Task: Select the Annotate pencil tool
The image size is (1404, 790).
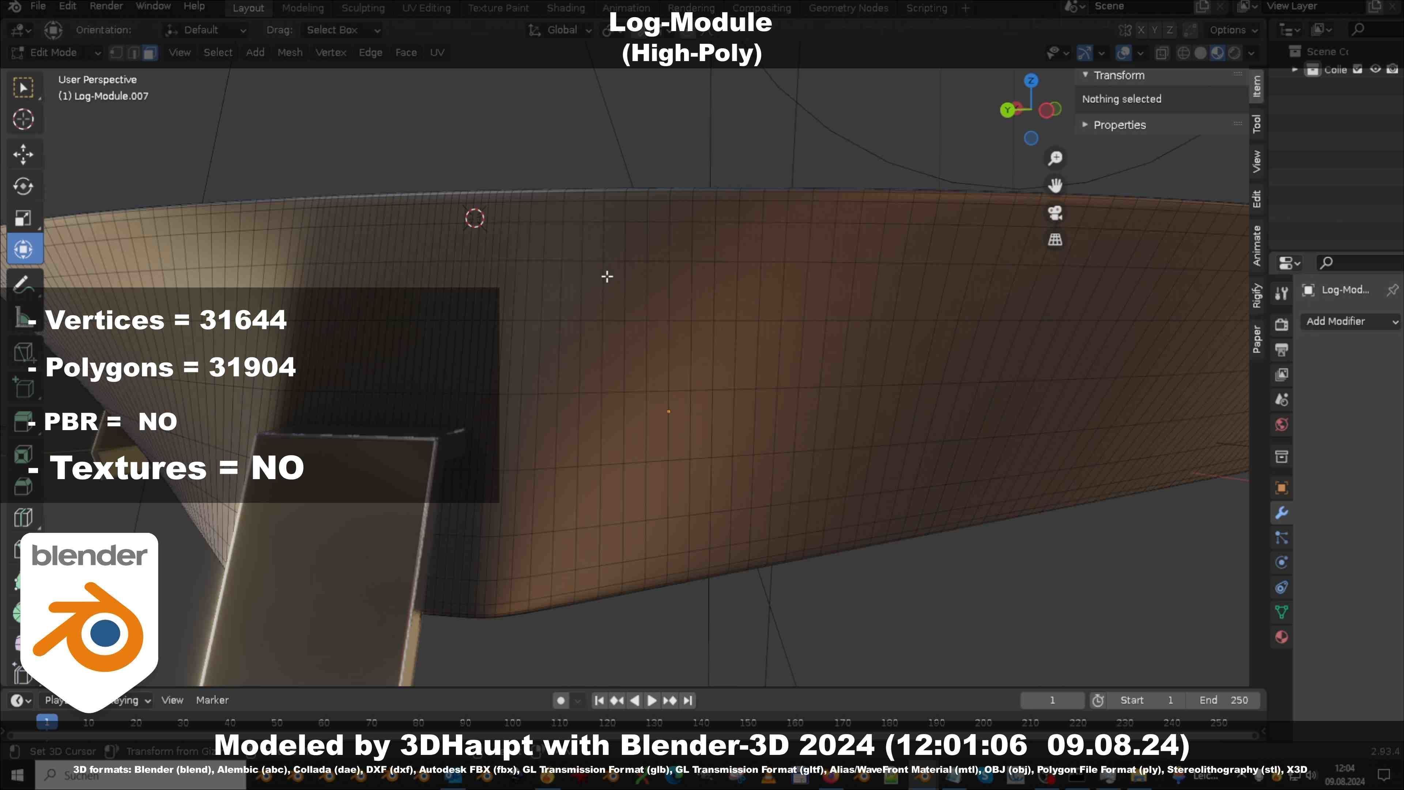Action: [x=23, y=283]
